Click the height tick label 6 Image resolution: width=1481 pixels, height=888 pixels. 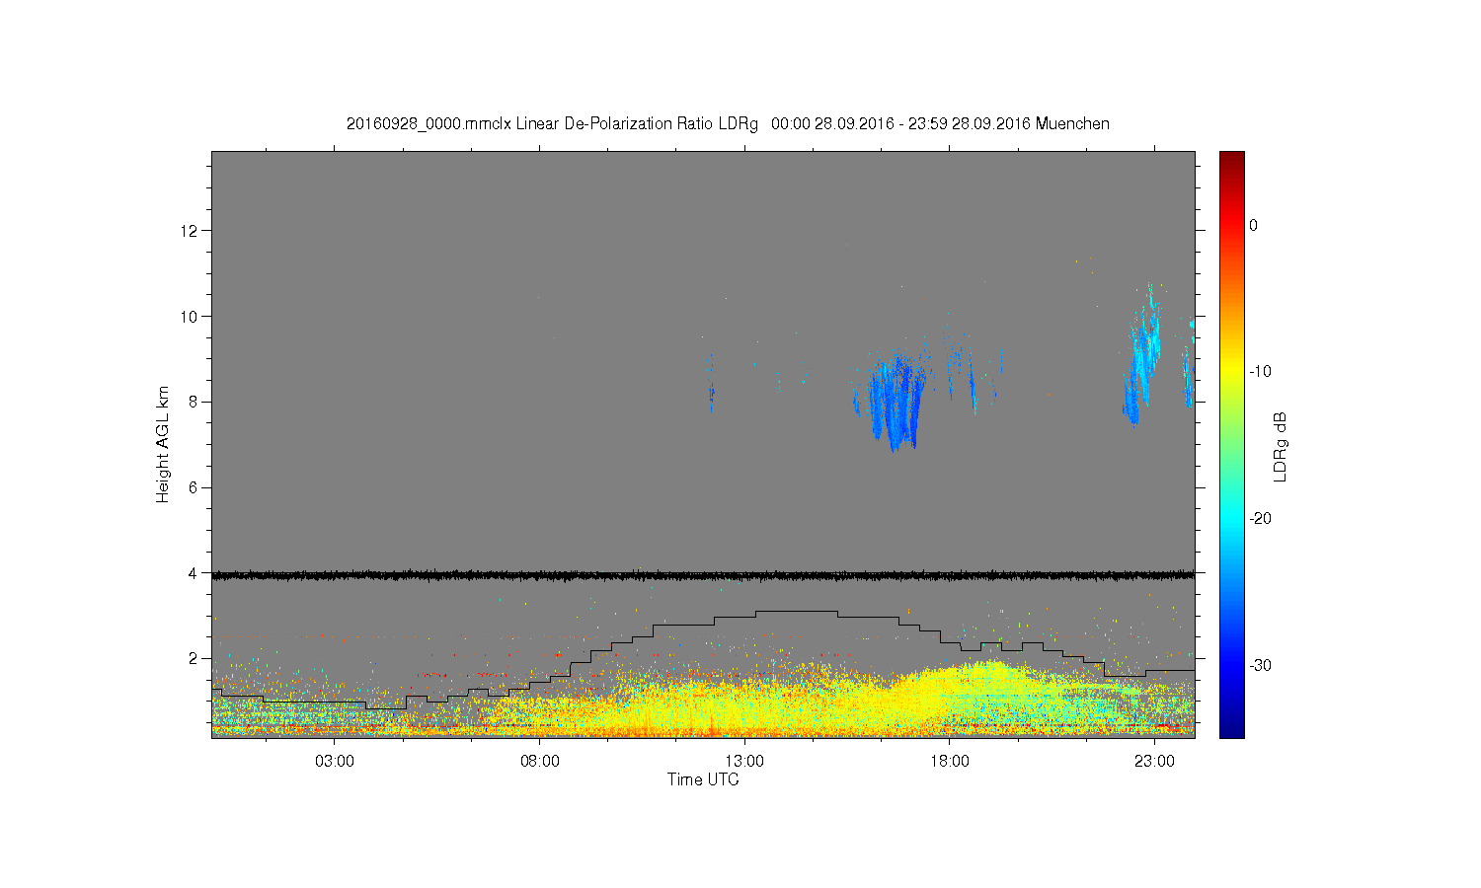pyautogui.click(x=195, y=487)
